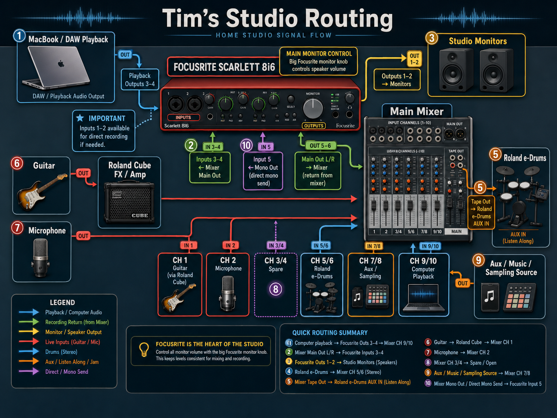Click the AUX IN (Listen Along) text
Viewport: 557px width, 418px height.
click(518, 237)
